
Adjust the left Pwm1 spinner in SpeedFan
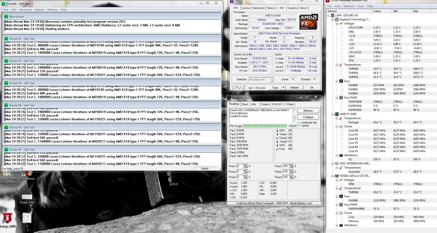pos(245,166)
